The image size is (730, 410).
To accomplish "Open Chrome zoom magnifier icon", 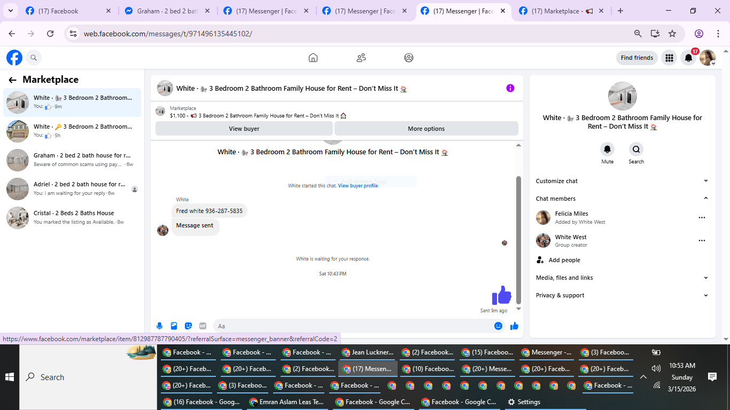I will point(638,34).
